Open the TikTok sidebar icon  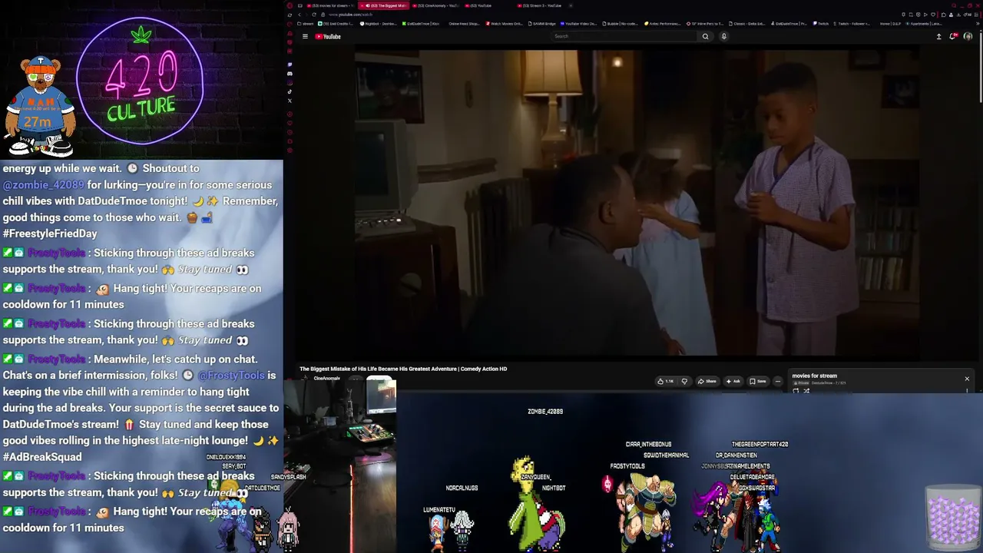pyautogui.click(x=290, y=91)
